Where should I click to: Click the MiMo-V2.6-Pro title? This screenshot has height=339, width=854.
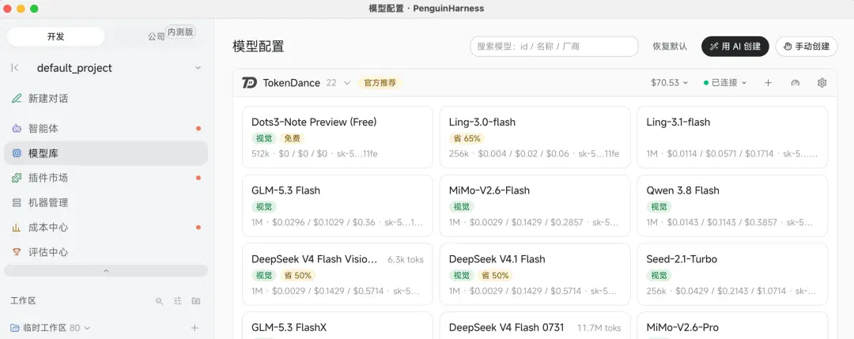[x=682, y=328]
